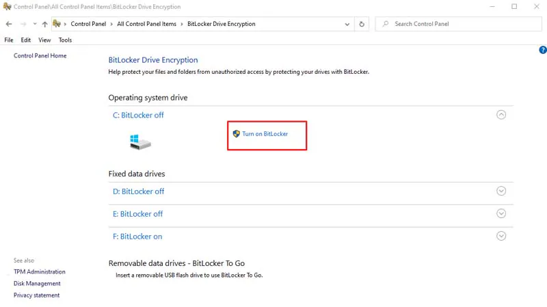Open the blue help question mark

click(542, 50)
